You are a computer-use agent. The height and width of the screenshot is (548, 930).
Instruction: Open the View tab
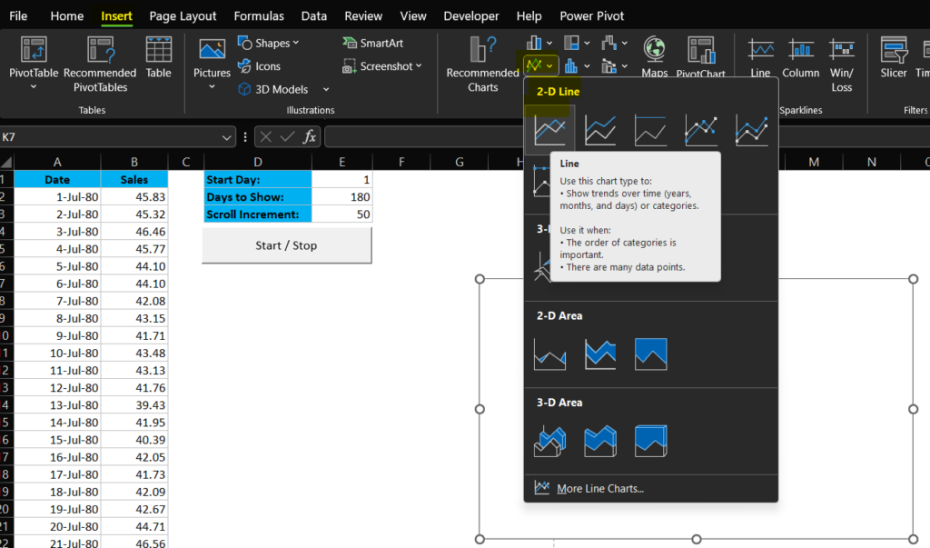click(x=413, y=16)
